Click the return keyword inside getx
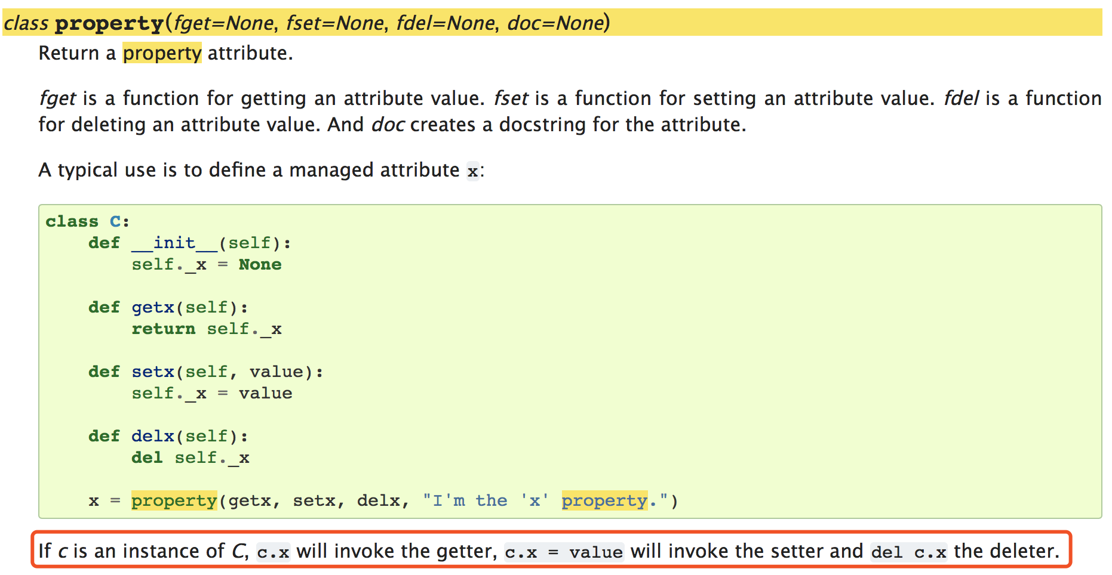Screen dimensions: 1112x575 pos(163,329)
